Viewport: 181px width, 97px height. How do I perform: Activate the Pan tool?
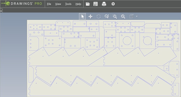click(90, 17)
